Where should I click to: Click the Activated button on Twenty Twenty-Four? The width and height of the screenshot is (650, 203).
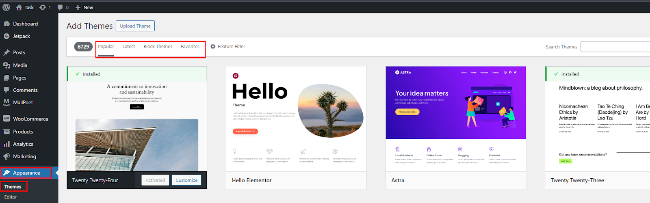[155, 180]
